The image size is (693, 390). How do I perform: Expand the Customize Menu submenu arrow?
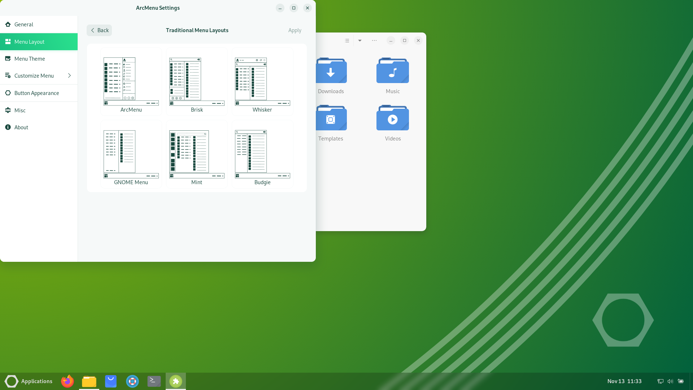click(x=69, y=76)
